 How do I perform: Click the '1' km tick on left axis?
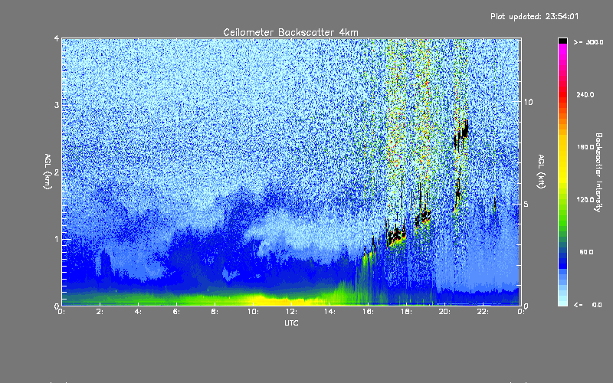pyautogui.click(x=56, y=239)
